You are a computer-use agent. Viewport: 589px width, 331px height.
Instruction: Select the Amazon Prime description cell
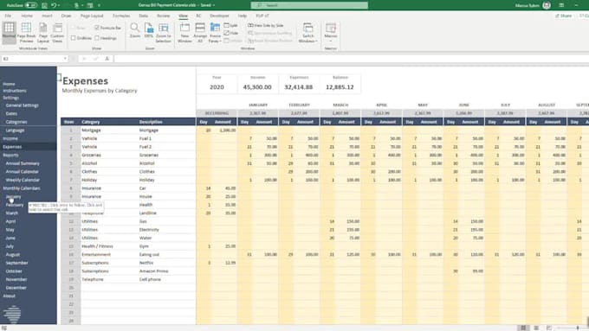[166, 271]
